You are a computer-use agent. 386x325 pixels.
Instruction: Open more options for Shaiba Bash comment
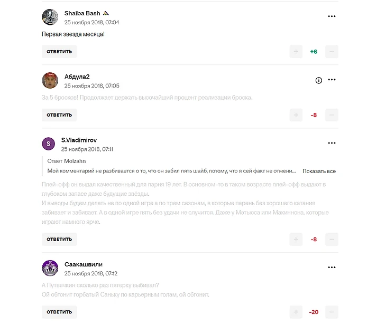[332, 16]
